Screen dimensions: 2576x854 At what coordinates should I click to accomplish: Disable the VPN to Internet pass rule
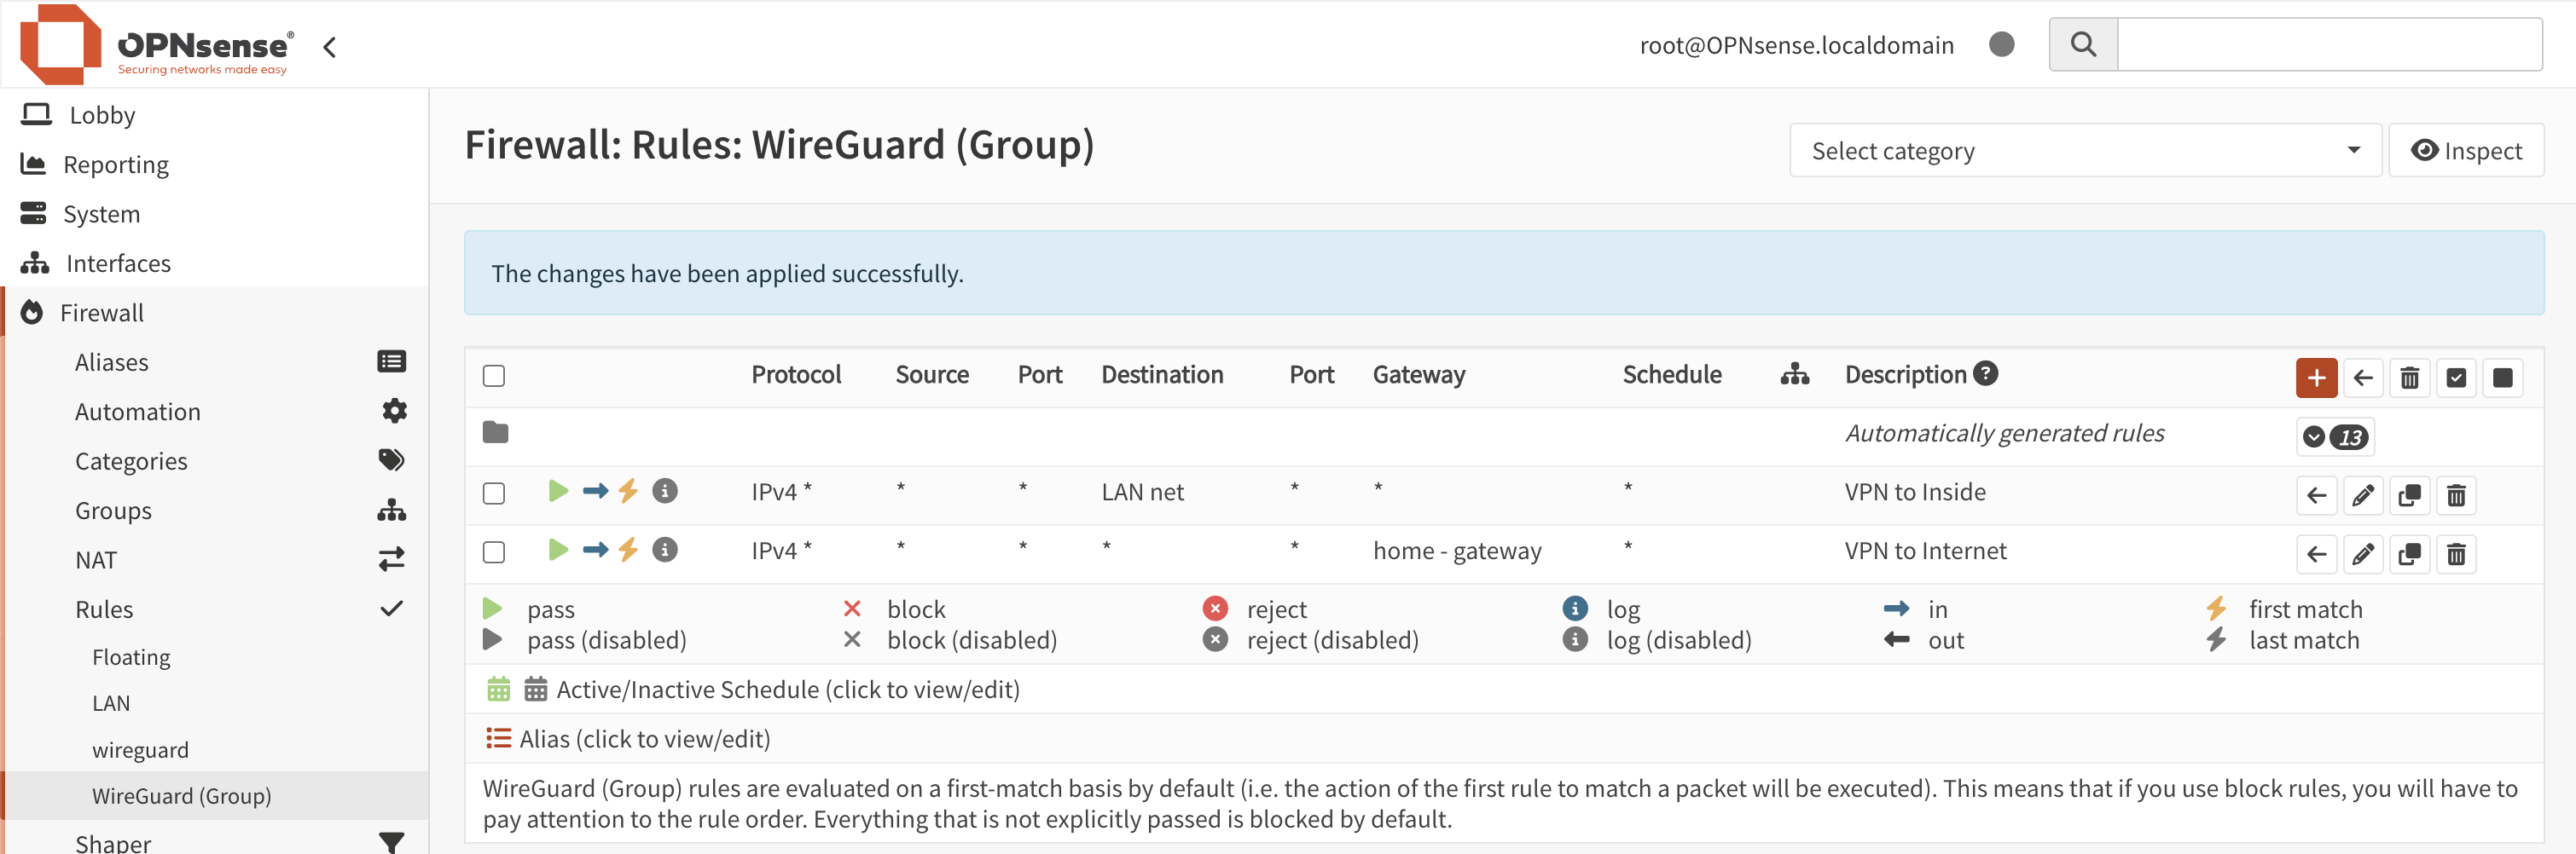pos(558,550)
